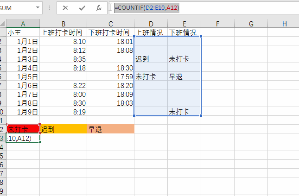Expand the Name Box dropdown arrow
The width and height of the screenshot is (299, 196).
pyautogui.click(x=38, y=7)
